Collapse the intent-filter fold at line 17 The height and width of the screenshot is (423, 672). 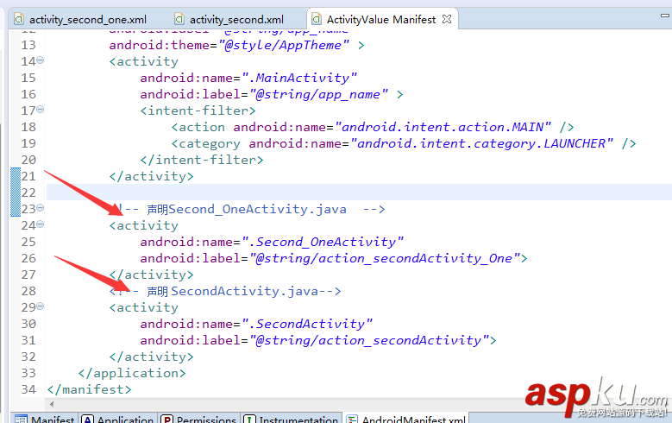click(41, 110)
